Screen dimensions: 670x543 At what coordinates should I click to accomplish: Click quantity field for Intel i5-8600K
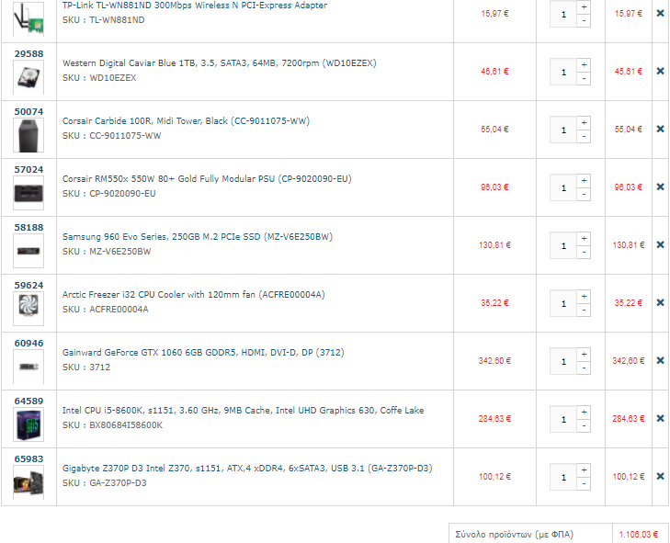563,419
